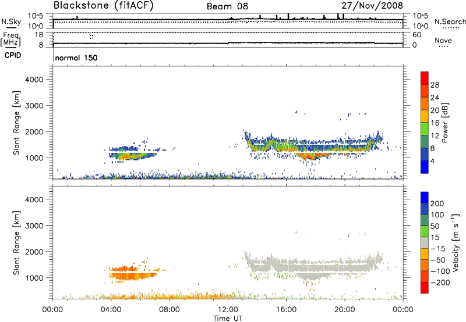Pick the gray segment of the velocity color bar
The height and width of the screenshot is (322, 466).
[425, 242]
